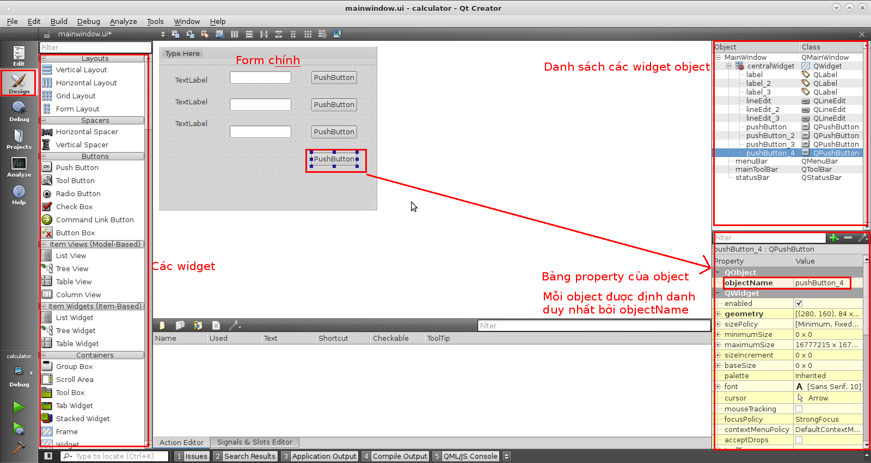
Task: Build project with hammer icon
Action: [19, 448]
